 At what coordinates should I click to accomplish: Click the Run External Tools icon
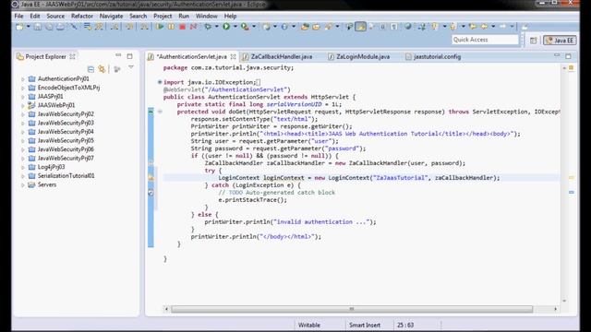pos(245,27)
